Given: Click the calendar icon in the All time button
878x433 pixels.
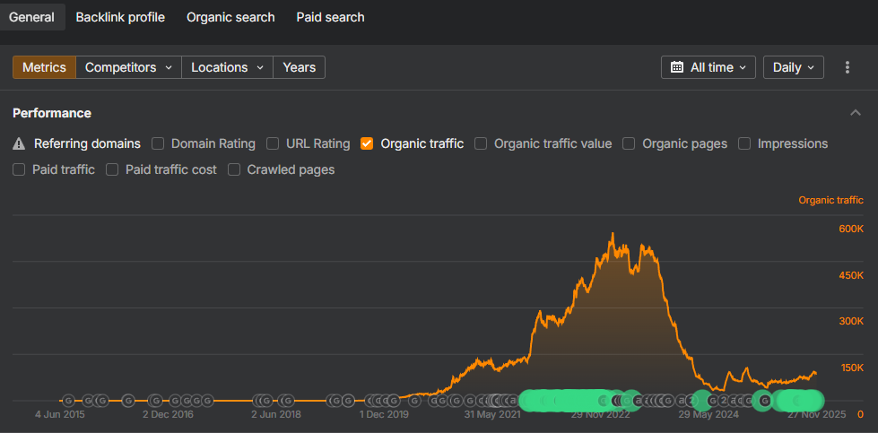Looking at the screenshot, I should coord(678,67).
